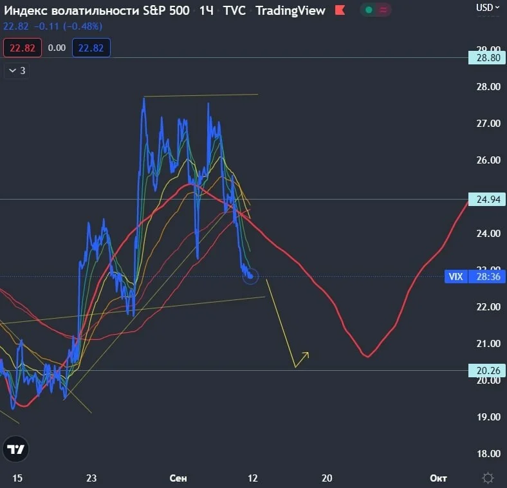Click date 12 on the time axis
This screenshot has height=488, width=507.
click(252, 478)
